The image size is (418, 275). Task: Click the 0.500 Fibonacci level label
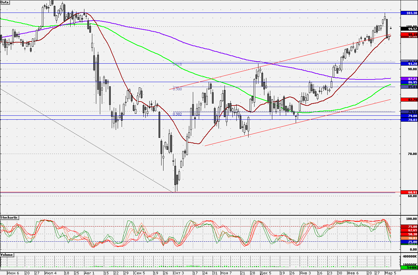[x=177, y=89]
